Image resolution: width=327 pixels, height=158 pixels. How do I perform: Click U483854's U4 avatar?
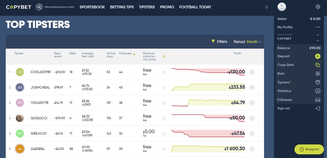coord(20,149)
